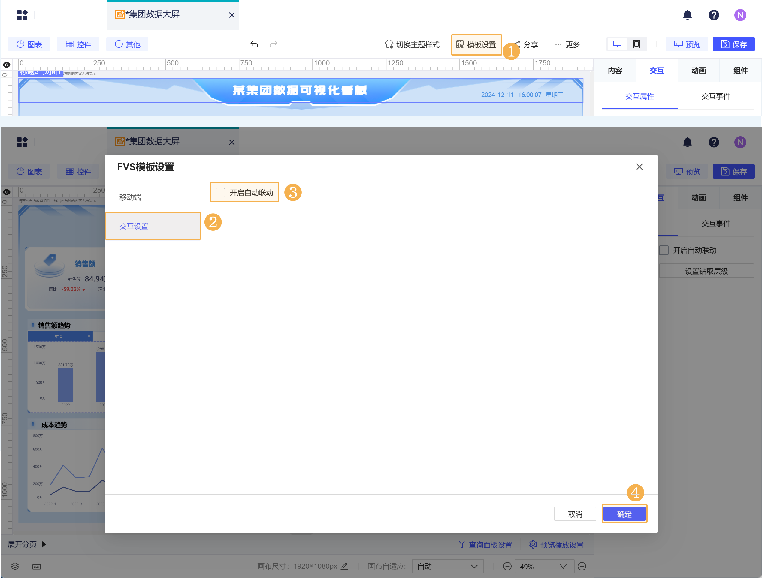762x578 pixels.
Task: Select 移动端 in the FVS模板设置 dialog
Action: pyautogui.click(x=153, y=197)
